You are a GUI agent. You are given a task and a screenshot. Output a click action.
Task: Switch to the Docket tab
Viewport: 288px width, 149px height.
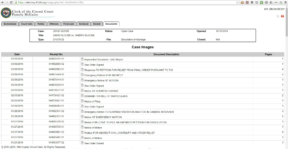click(97, 24)
